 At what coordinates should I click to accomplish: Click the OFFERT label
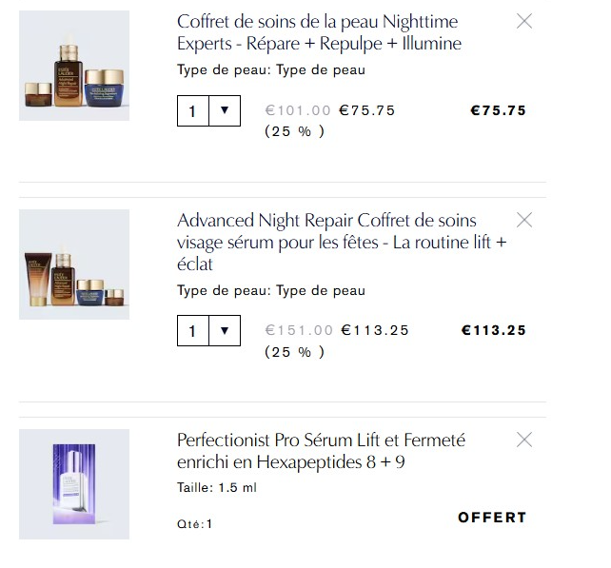click(x=491, y=518)
